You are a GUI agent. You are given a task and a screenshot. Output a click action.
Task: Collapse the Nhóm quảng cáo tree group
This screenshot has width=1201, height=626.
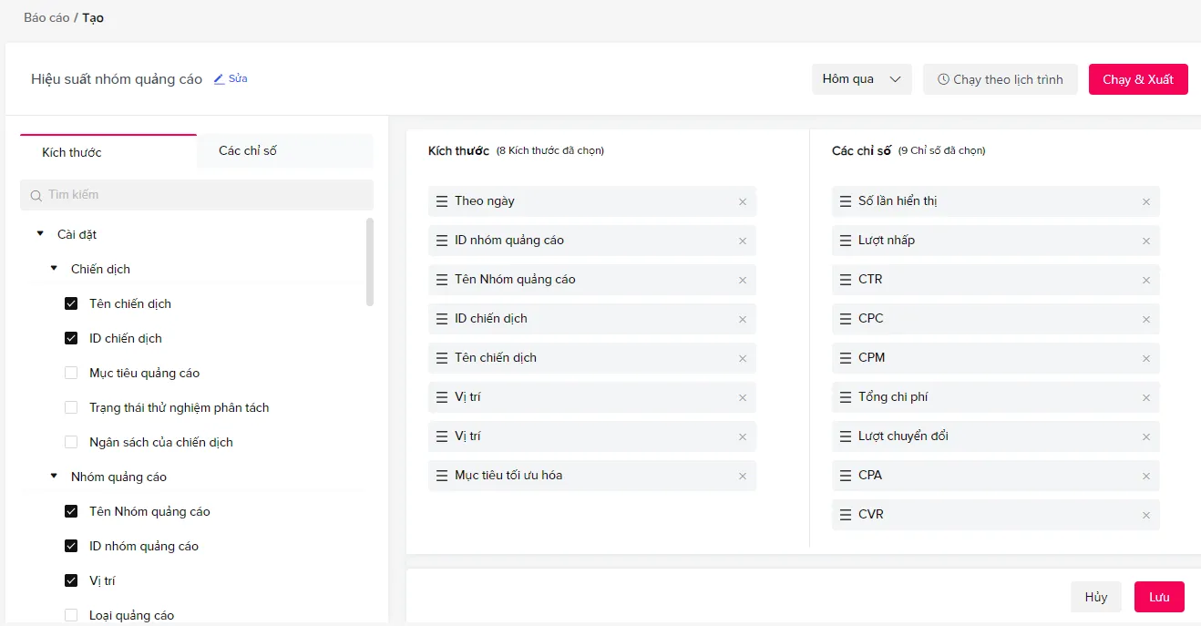(x=54, y=477)
